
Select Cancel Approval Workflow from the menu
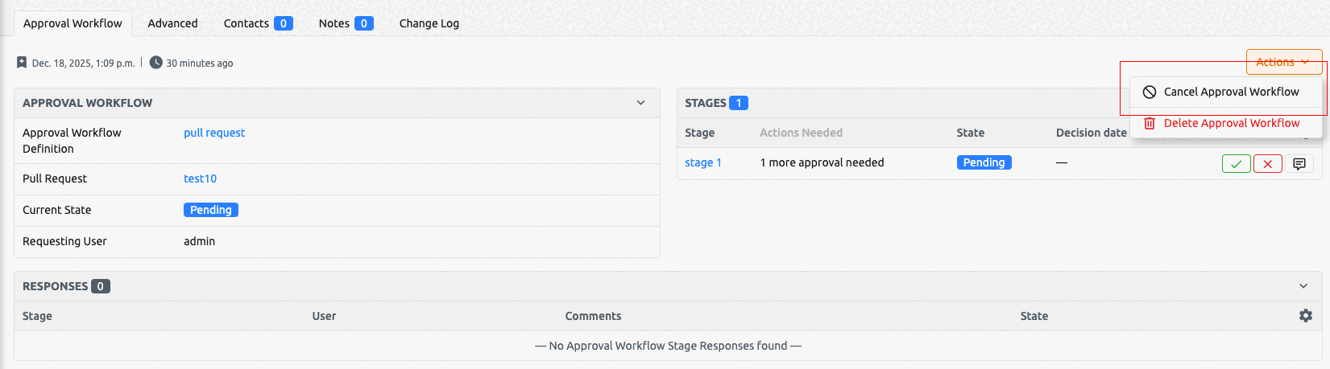[x=1231, y=92]
